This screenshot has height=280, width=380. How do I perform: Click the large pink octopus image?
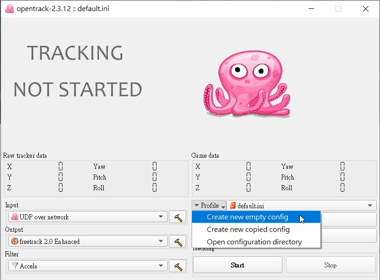247,84
